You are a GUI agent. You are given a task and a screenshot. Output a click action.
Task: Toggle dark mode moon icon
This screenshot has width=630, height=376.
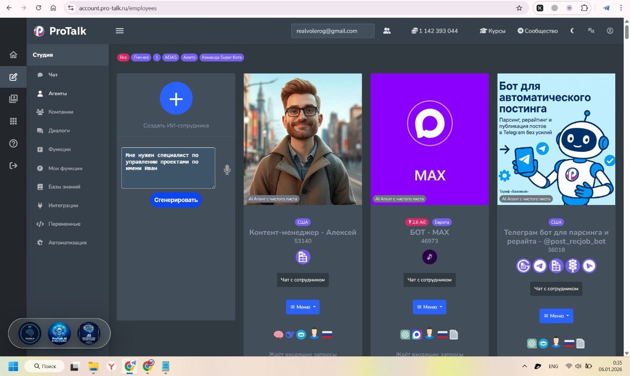click(x=573, y=31)
